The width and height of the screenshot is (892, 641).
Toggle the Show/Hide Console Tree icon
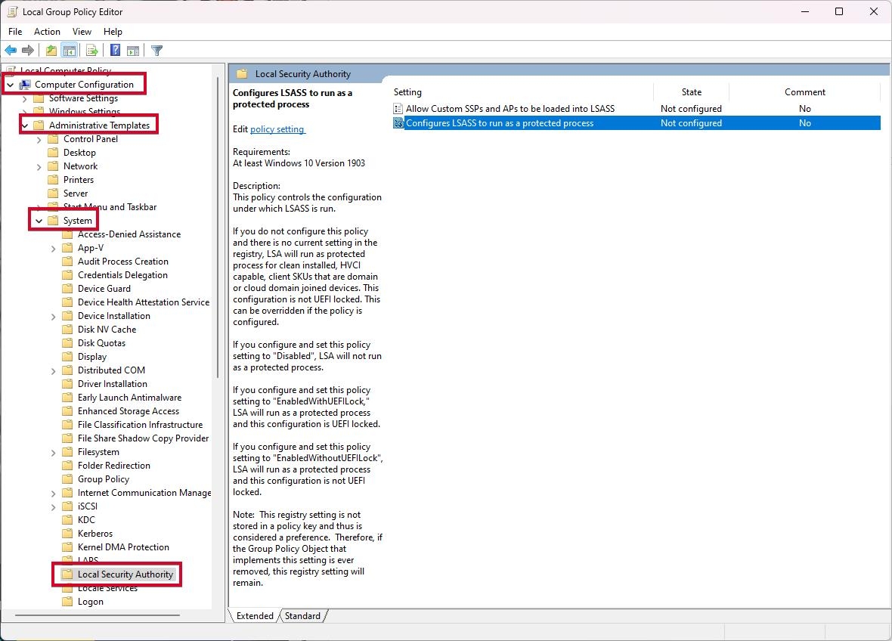69,50
